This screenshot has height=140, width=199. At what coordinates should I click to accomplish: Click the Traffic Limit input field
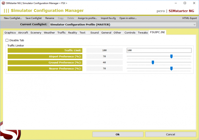click(159, 50)
